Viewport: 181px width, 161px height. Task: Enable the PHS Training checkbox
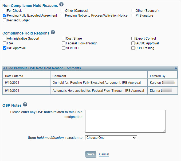tap(133, 48)
